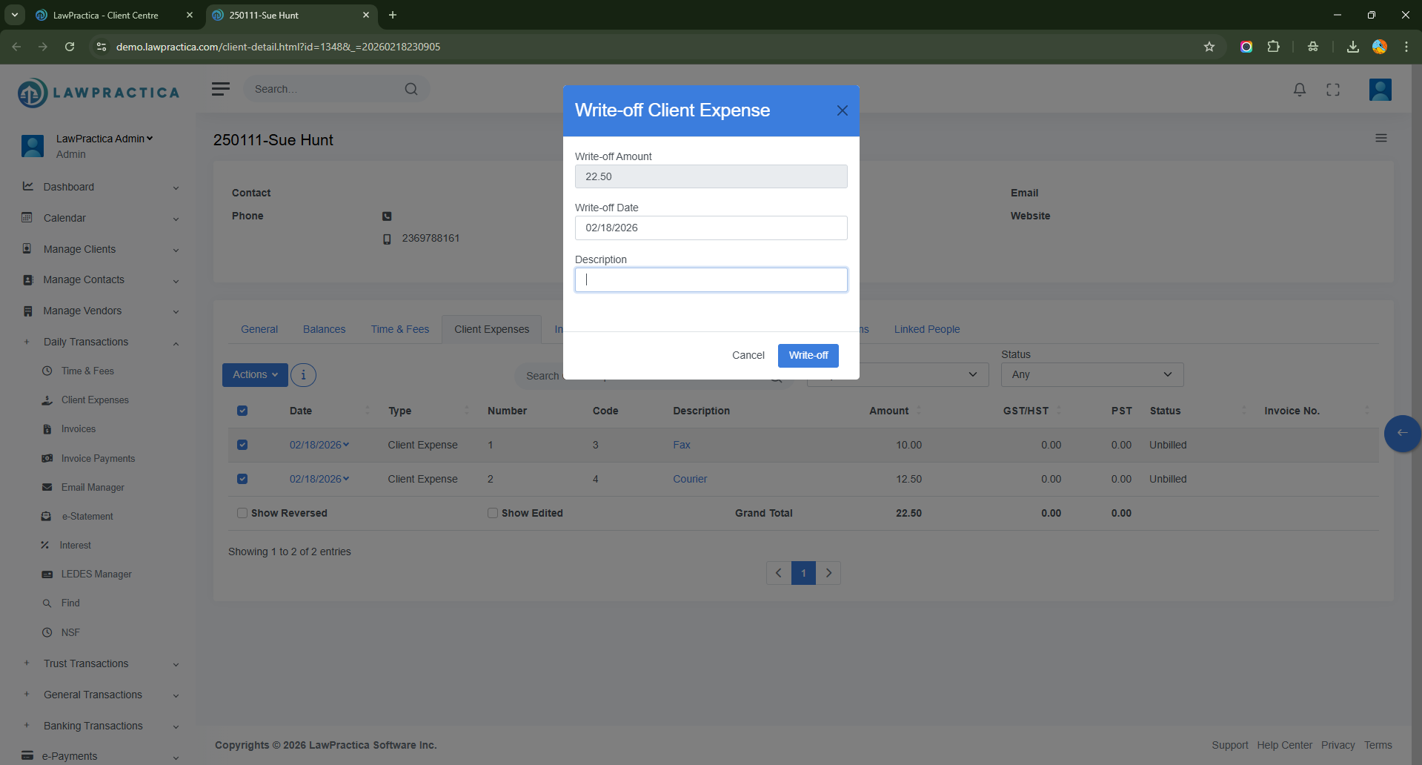Uncheck the Courier expense row checkbox
Viewport: 1422px width, 765px height.
(x=242, y=479)
